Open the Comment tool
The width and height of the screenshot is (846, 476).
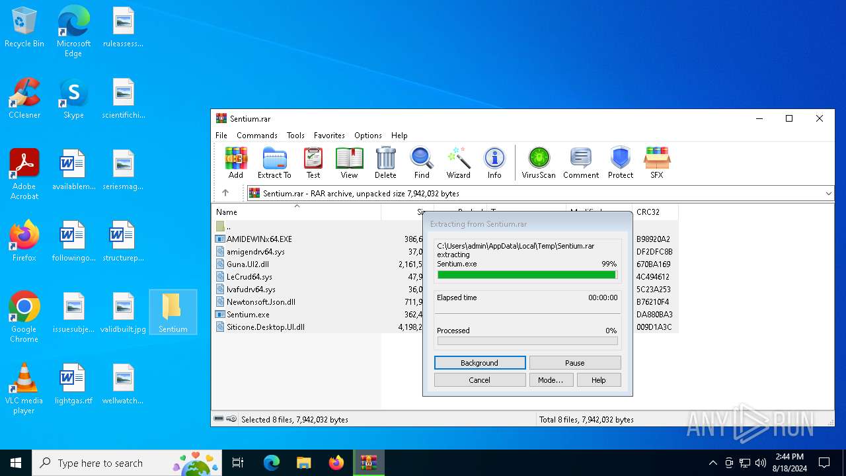(x=581, y=163)
